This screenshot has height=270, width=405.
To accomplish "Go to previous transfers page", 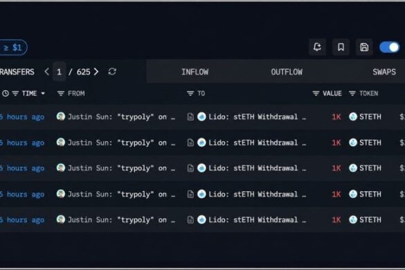I will [x=47, y=71].
